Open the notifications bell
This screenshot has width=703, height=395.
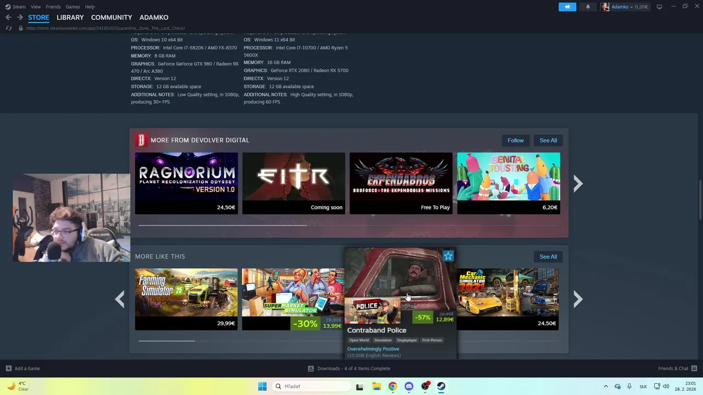click(588, 7)
